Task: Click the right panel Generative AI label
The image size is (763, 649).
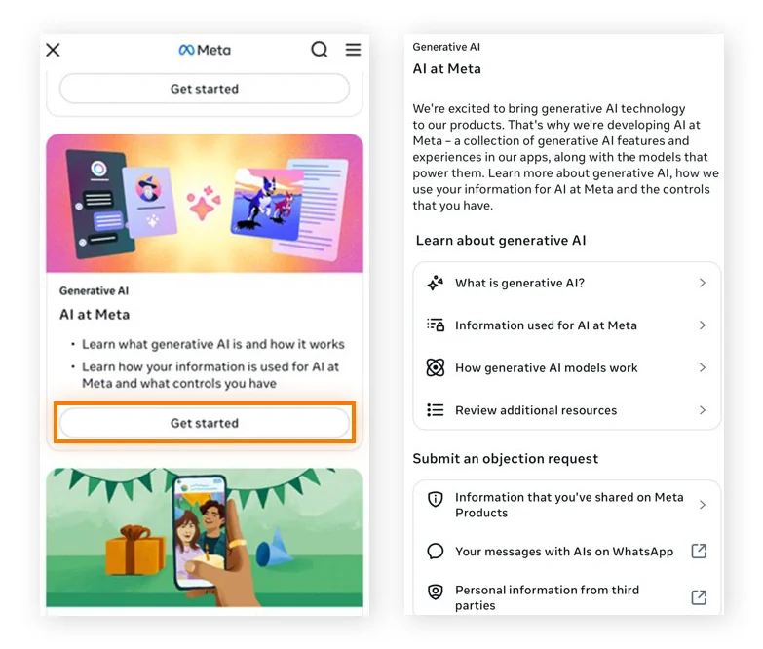Action: coord(446,47)
